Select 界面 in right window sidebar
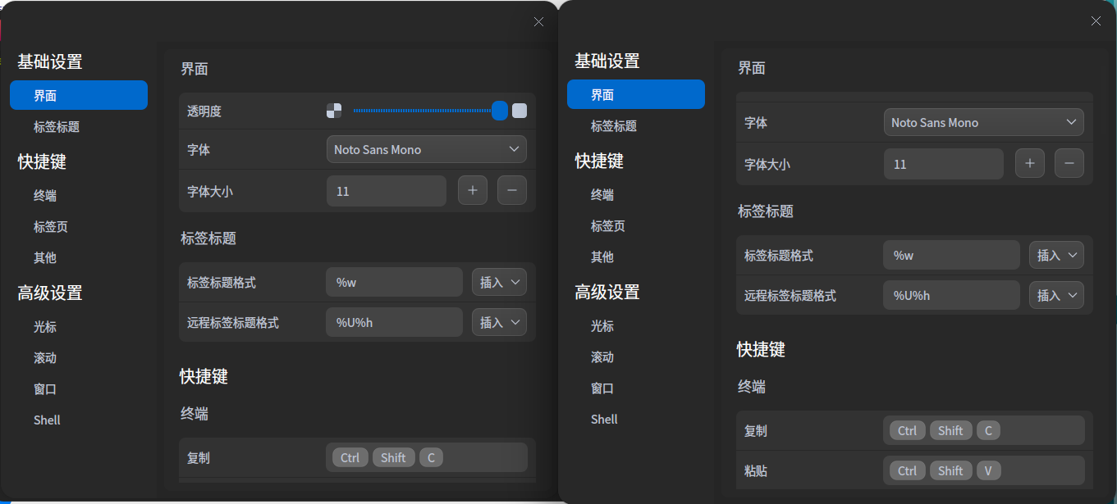Screen dimensions: 1117x504 tap(636, 95)
